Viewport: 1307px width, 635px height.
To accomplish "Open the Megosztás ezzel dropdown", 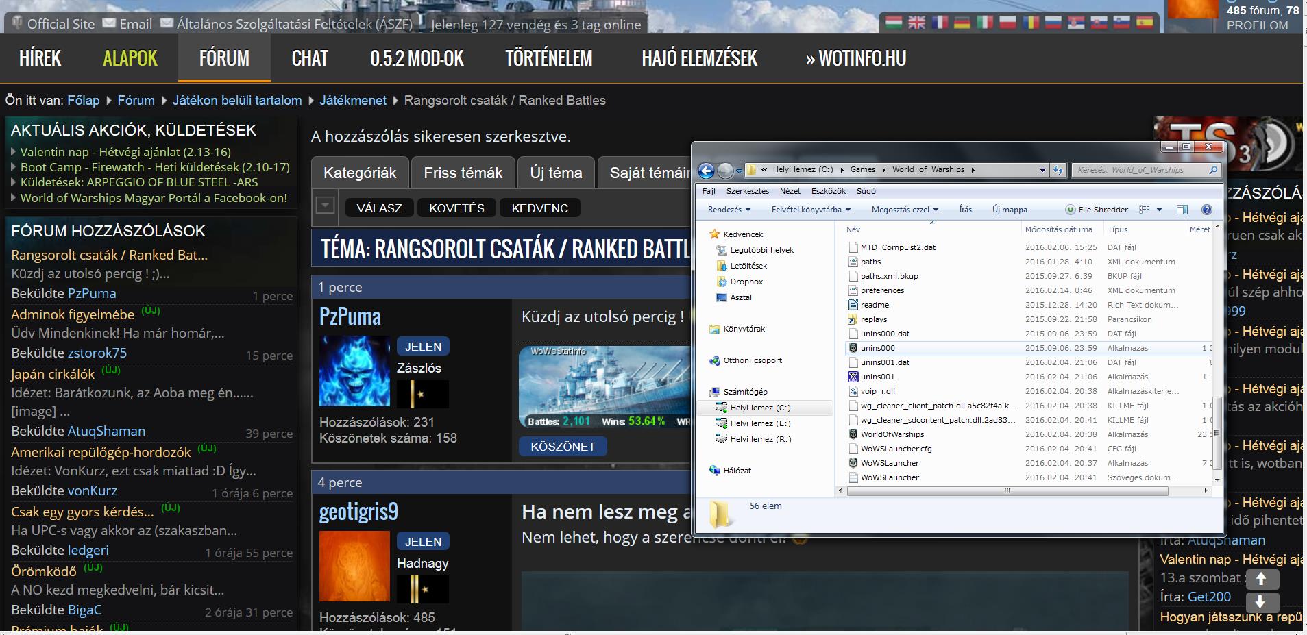I will pyautogui.click(x=905, y=210).
